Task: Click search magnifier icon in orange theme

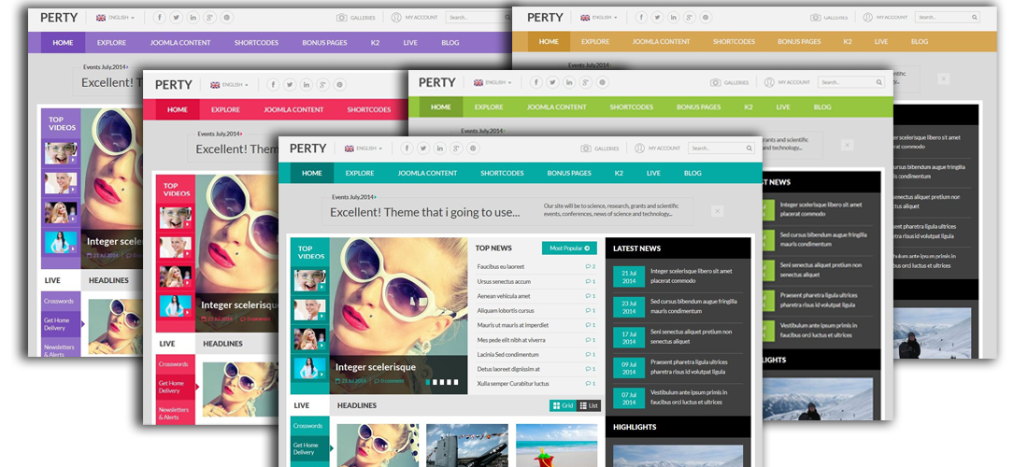Action: click(x=975, y=18)
